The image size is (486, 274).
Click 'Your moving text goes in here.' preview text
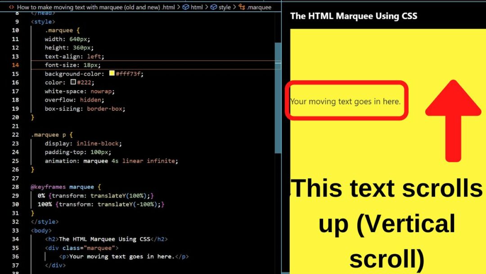click(345, 101)
